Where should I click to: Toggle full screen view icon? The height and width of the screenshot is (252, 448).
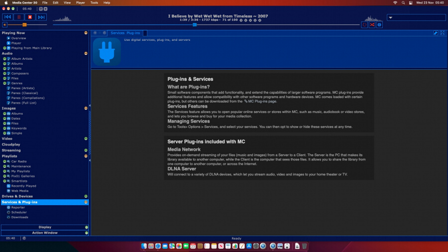click(443, 33)
